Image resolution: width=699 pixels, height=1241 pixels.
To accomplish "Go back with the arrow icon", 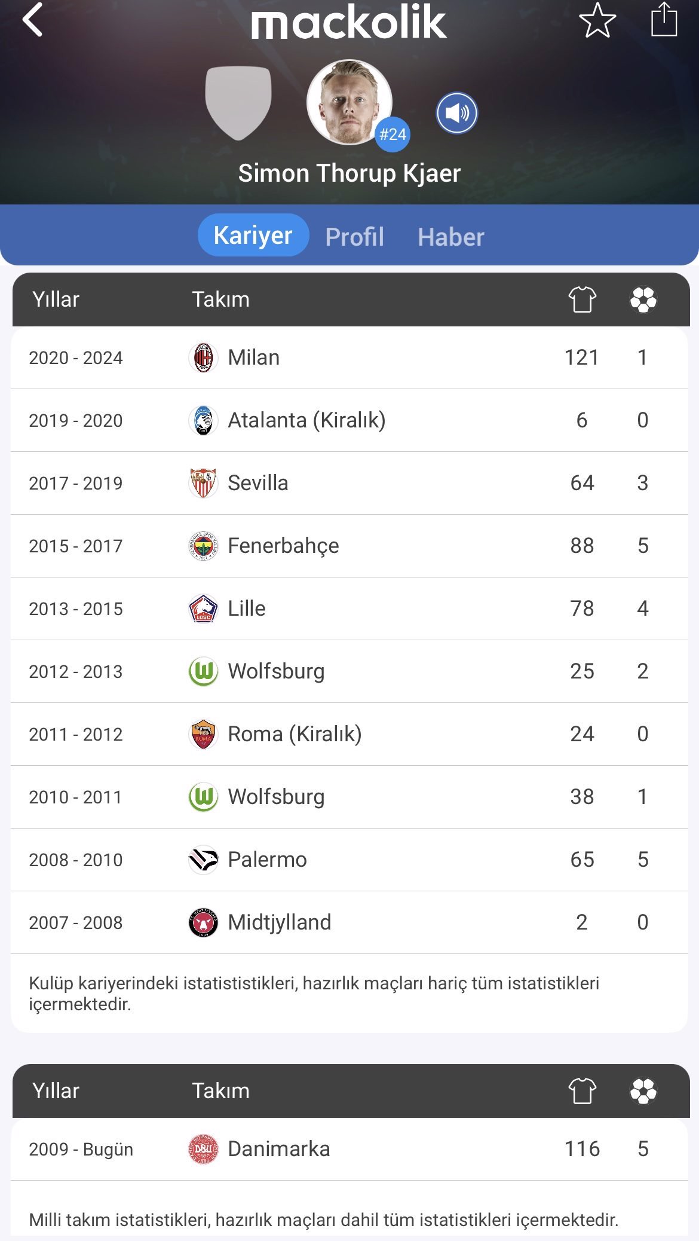I will (x=33, y=20).
